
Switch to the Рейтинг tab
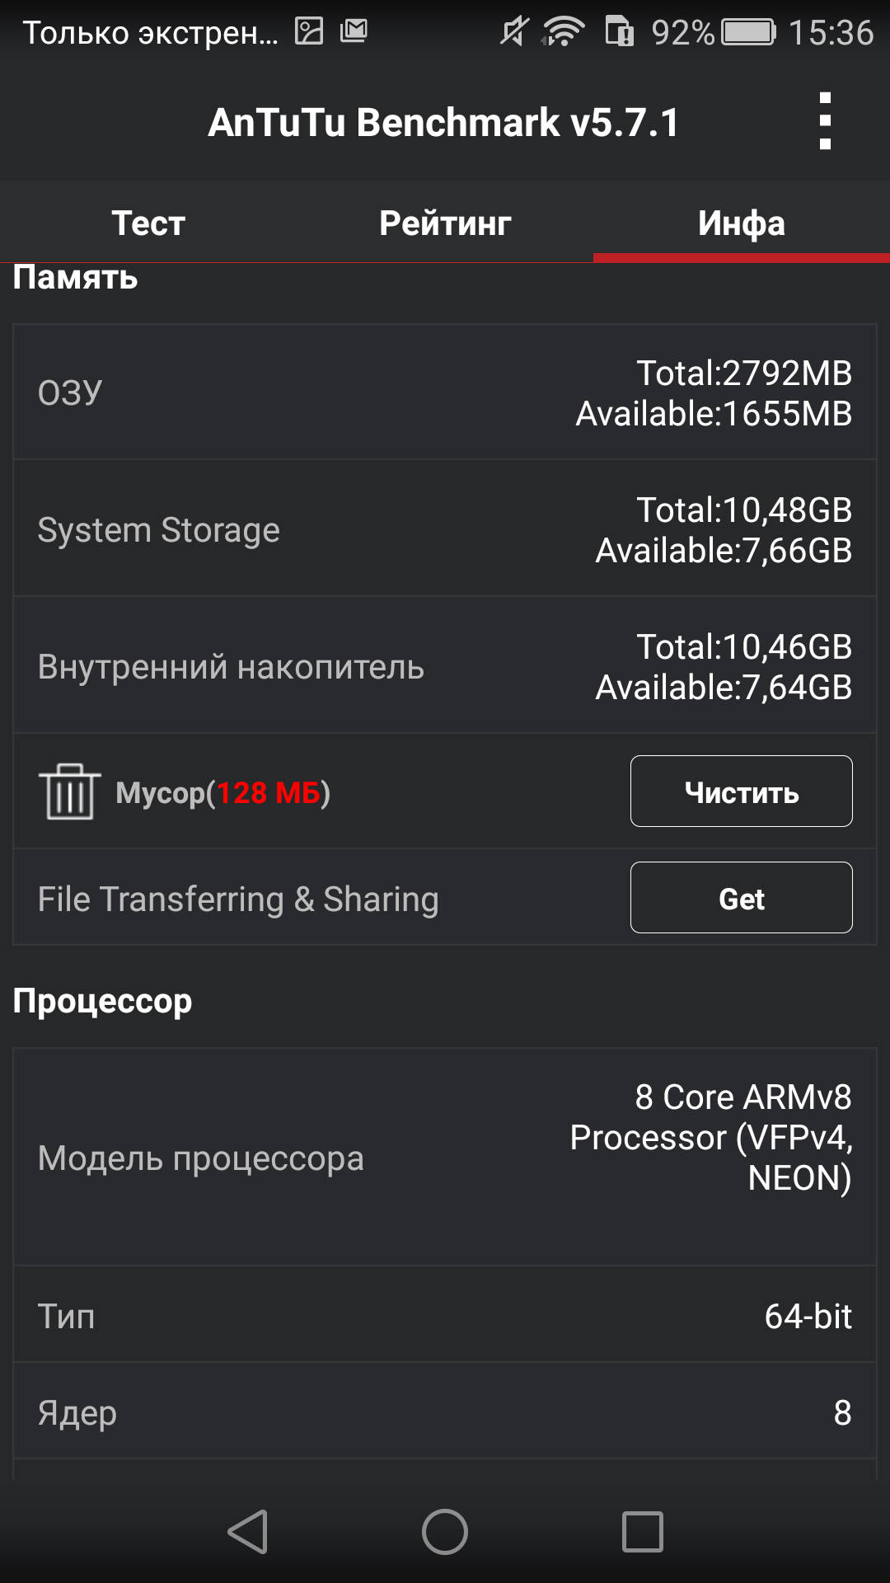tap(445, 223)
